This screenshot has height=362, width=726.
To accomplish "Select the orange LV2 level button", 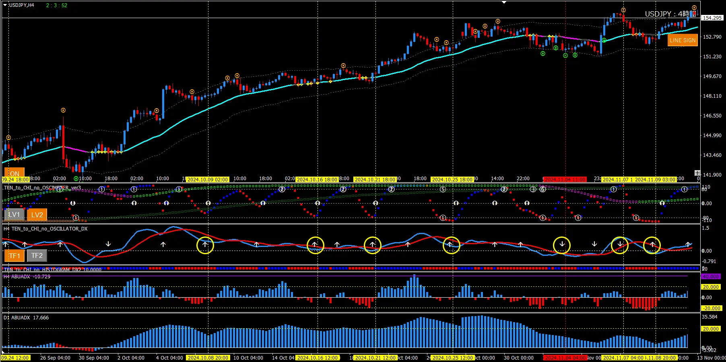I will (x=37, y=214).
